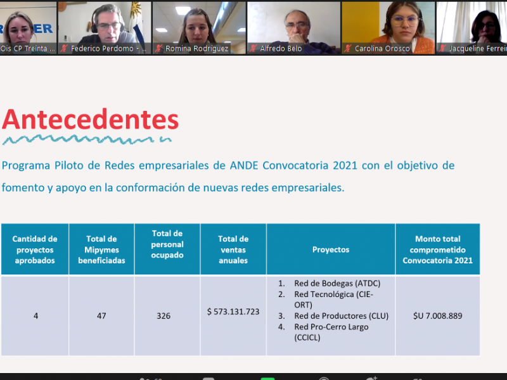Image resolution: width=507 pixels, height=380 pixels.
Task: Click the table cell showing '4'
Action: point(35,315)
